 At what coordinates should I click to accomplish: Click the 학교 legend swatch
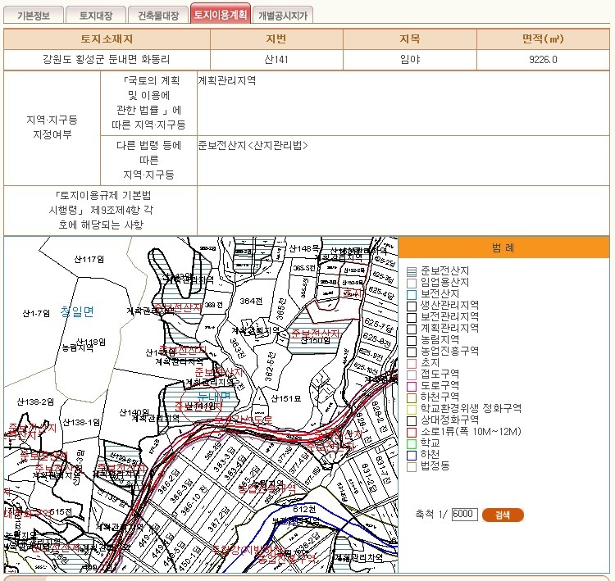[412, 444]
